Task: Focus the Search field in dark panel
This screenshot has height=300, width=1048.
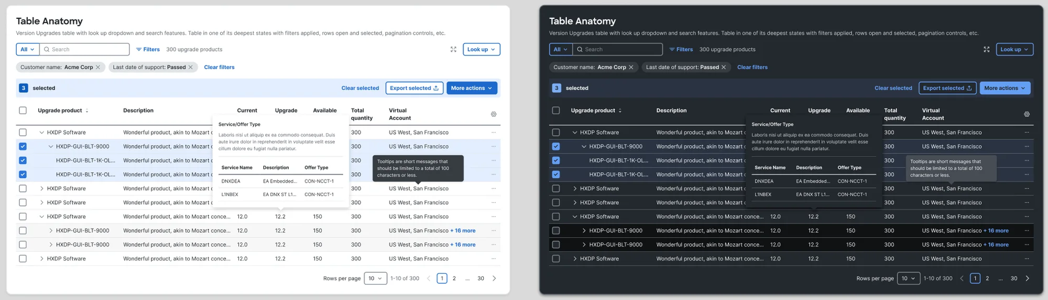Action: tap(618, 49)
